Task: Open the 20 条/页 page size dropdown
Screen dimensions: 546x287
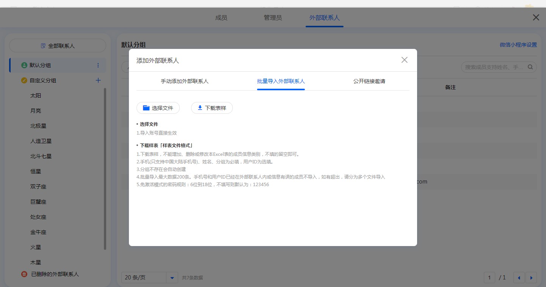Action: 172,278
